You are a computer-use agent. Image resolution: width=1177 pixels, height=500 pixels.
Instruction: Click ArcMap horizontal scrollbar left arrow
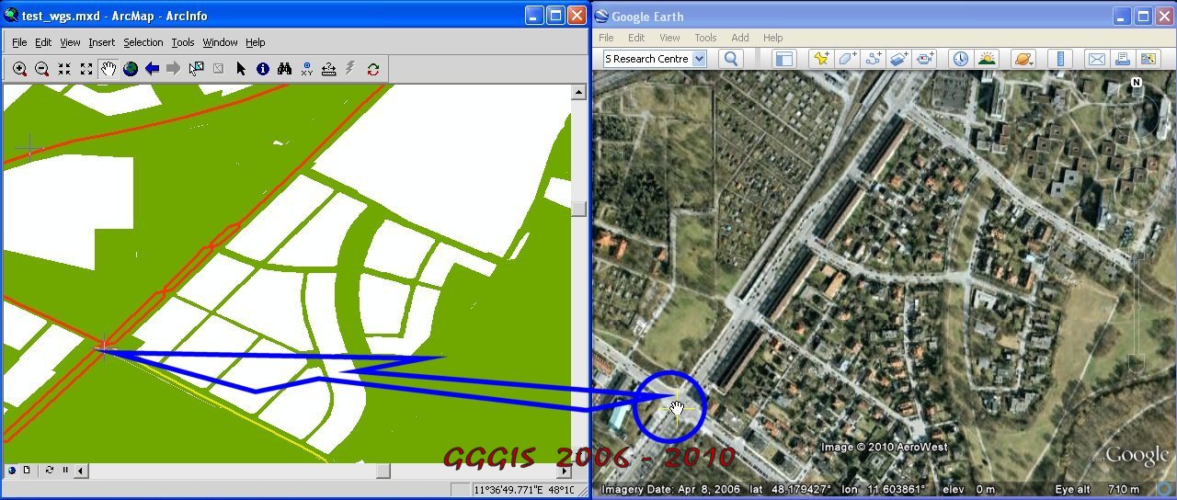[81, 471]
